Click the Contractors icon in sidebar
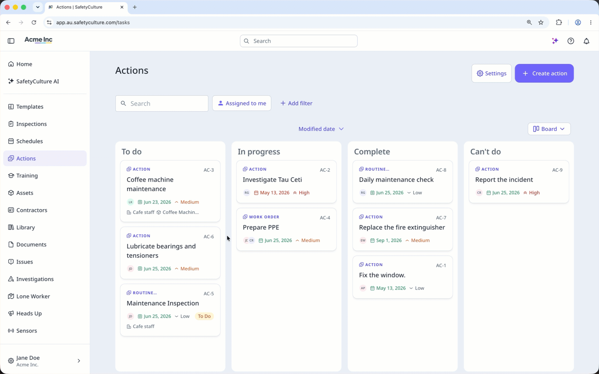This screenshot has width=599, height=374. (x=11, y=210)
